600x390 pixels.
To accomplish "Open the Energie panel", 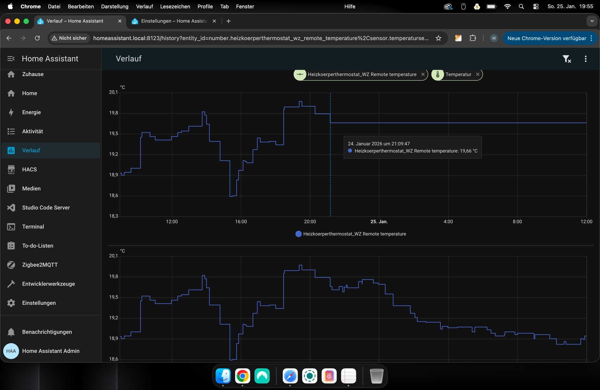I will pyautogui.click(x=50, y=112).
